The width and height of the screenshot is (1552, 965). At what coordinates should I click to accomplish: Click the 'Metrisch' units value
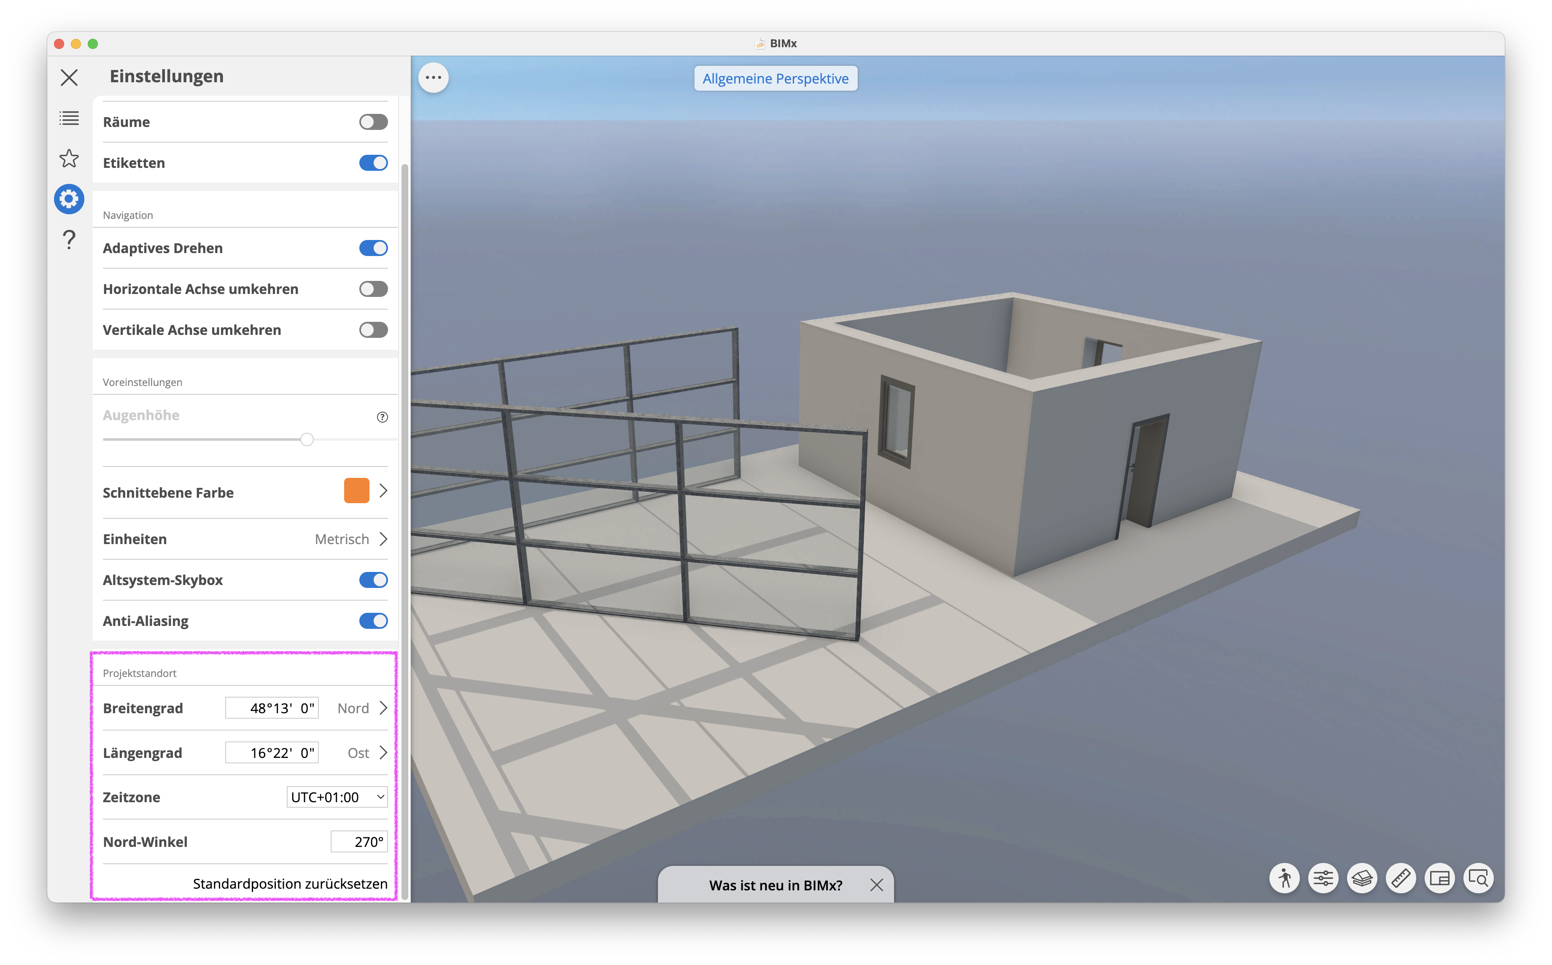pyautogui.click(x=342, y=539)
